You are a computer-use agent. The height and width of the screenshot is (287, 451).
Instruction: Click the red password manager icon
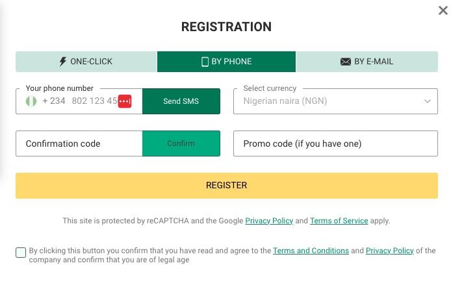[x=125, y=101]
